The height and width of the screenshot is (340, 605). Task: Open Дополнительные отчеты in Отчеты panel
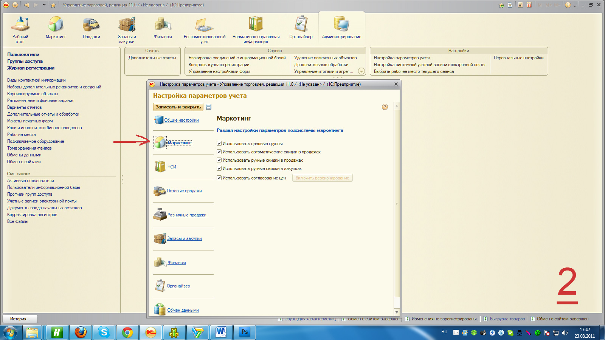click(152, 58)
